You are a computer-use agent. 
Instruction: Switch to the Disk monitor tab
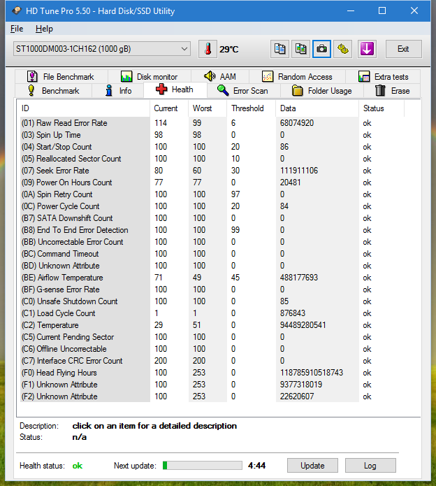[x=150, y=76]
